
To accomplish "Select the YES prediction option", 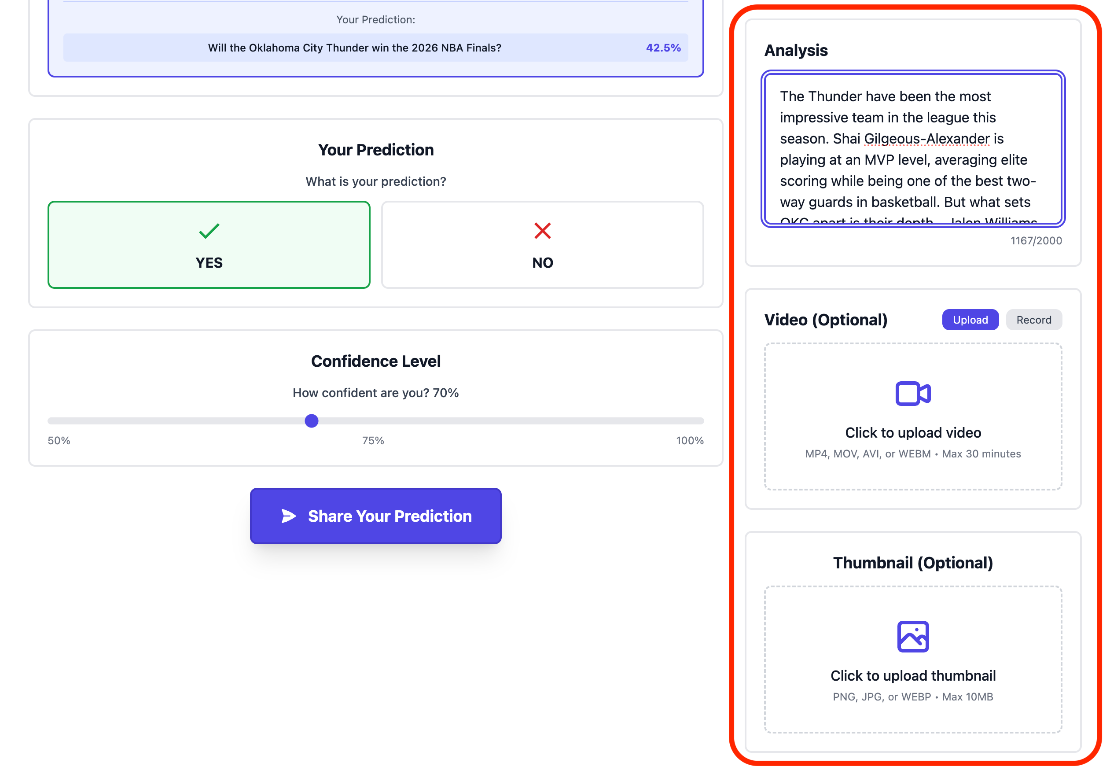I will (x=208, y=244).
